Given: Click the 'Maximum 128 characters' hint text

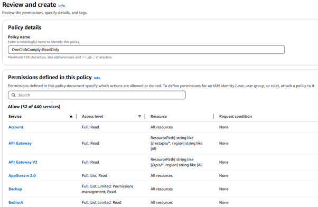Looking at the screenshot, I should [x=60, y=58].
